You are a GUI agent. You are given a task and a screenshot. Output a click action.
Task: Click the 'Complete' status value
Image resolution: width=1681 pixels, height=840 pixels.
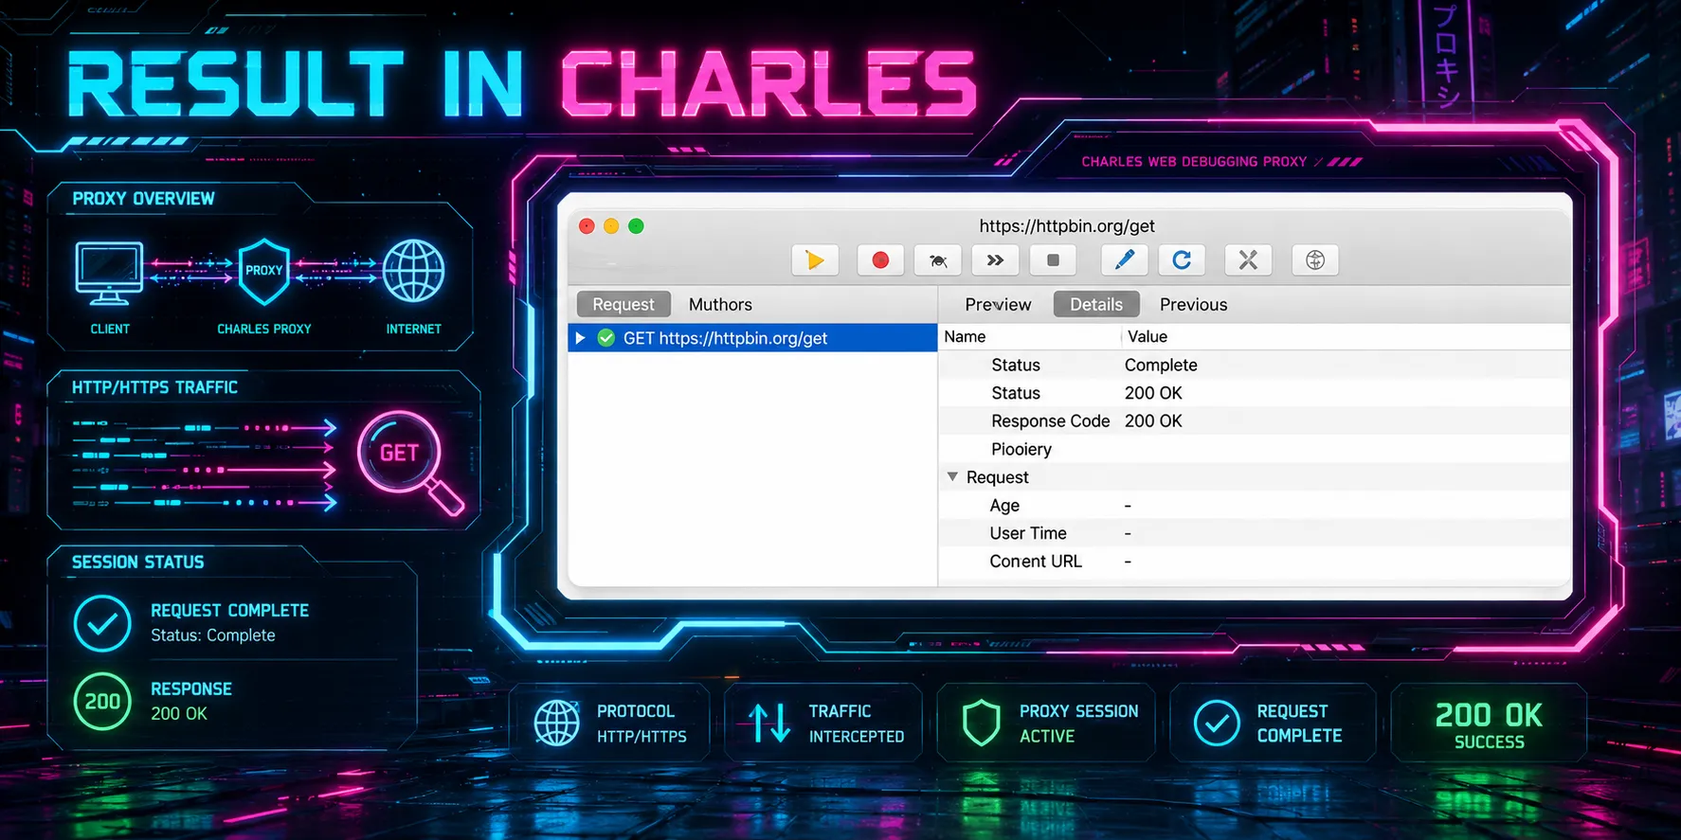click(x=1161, y=365)
